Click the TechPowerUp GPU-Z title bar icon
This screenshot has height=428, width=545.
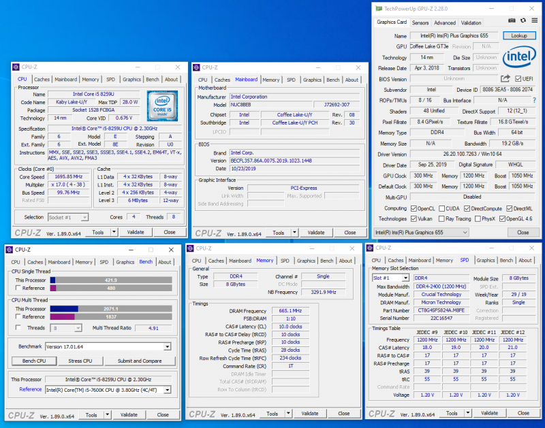pyautogui.click(x=378, y=8)
